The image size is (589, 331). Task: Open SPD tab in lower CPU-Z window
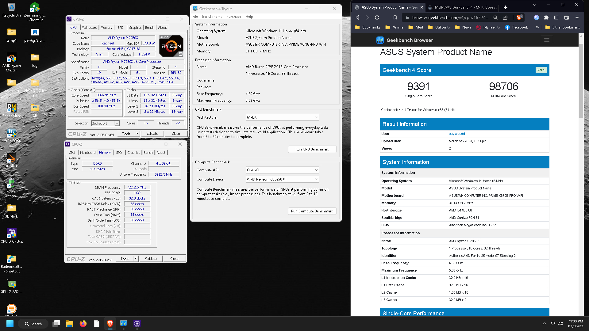click(119, 153)
